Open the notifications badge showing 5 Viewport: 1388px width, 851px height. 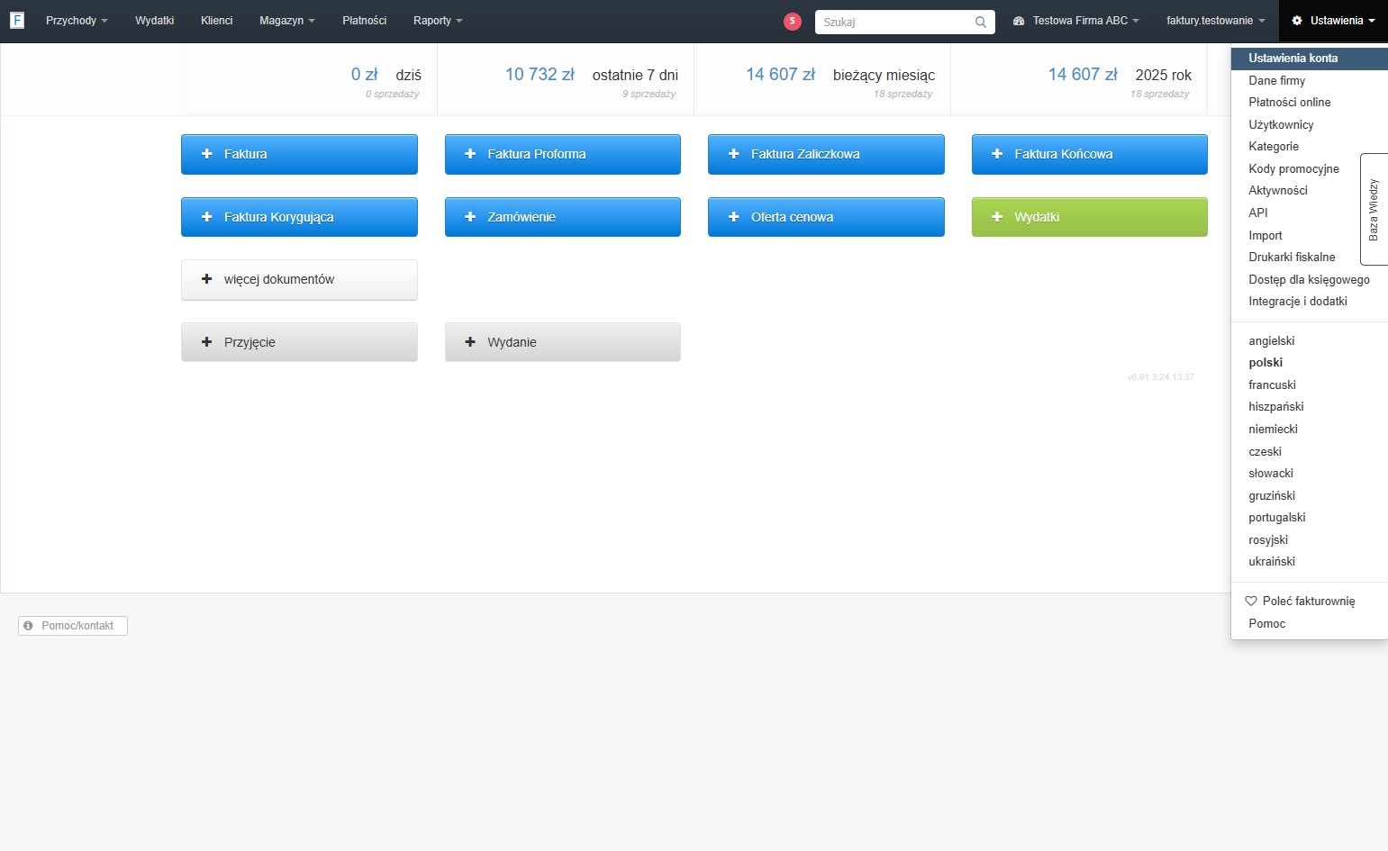coord(793,22)
